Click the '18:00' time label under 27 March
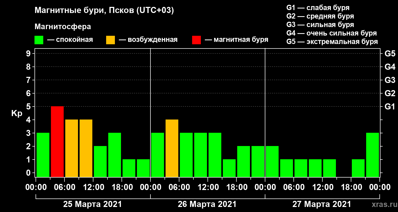Screen dimensions: 398x212 351,187
